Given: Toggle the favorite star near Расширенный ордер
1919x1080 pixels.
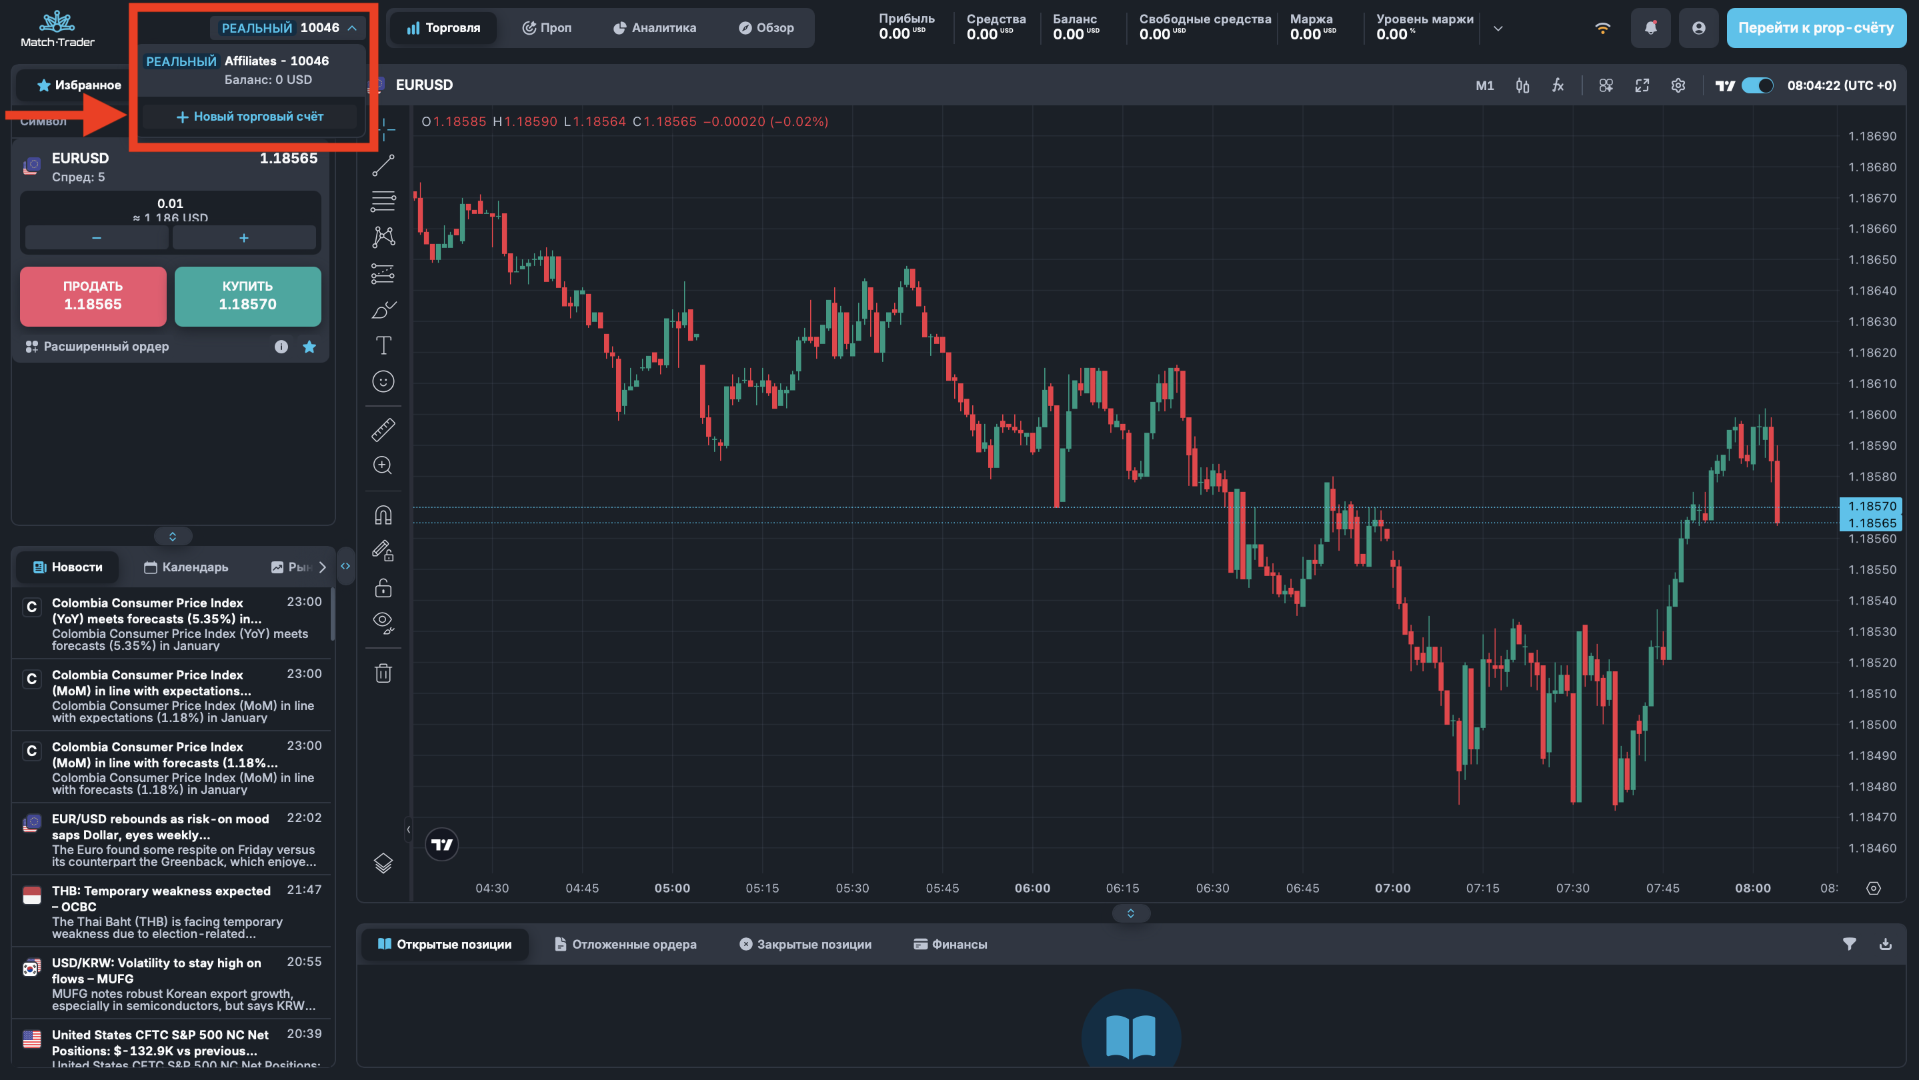Looking at the screenshot, I should [309, 347].
